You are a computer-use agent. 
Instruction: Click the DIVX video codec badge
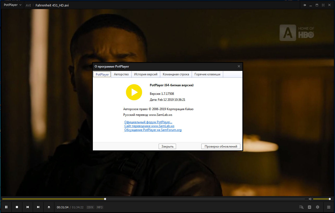tap(90, 207)
